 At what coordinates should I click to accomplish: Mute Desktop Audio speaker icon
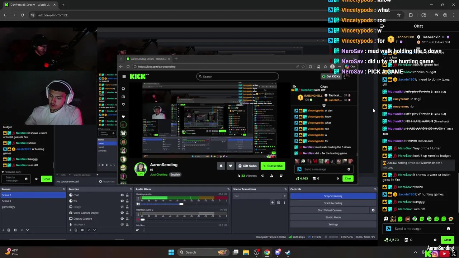138,204
